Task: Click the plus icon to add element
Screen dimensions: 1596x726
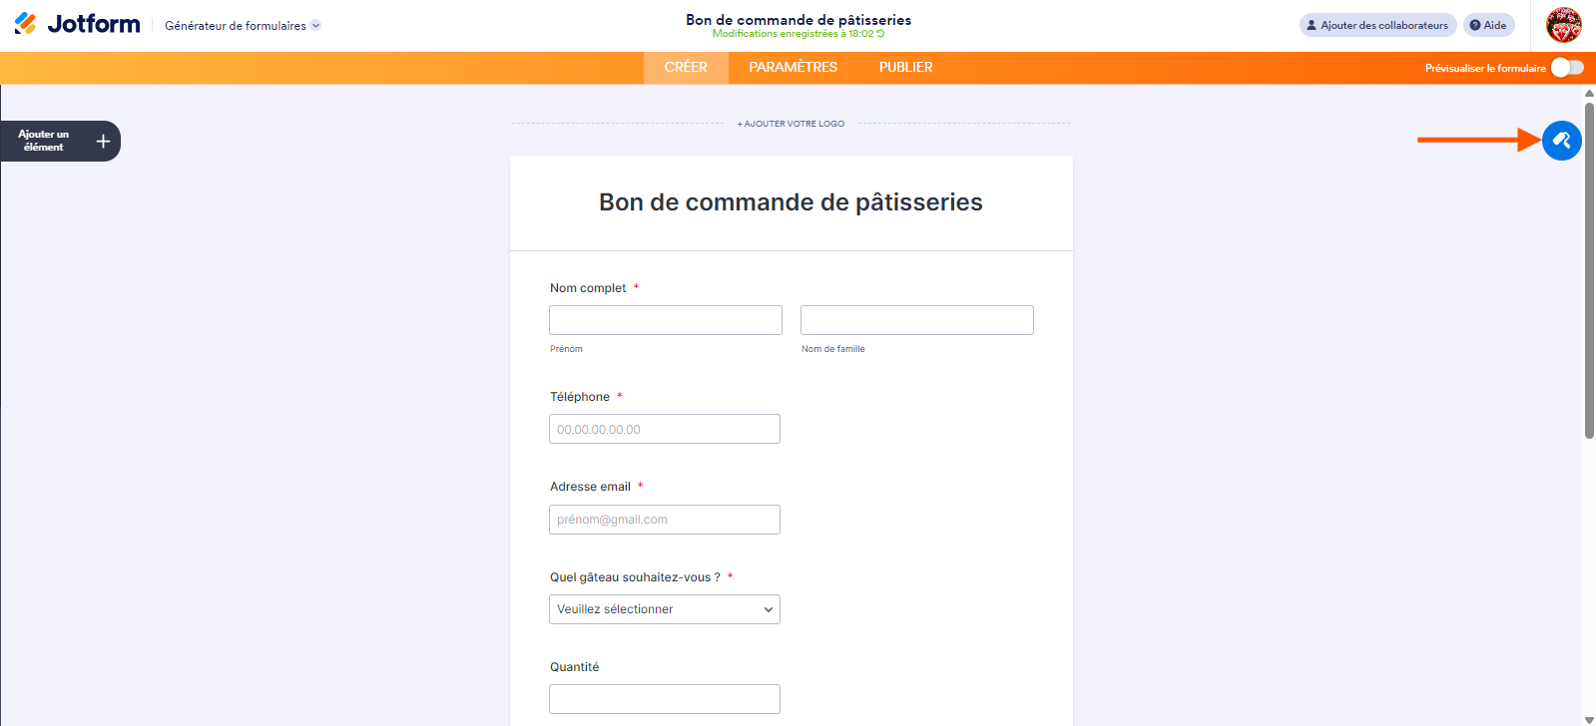Action: pyautogui.click(x=103, y=142)
